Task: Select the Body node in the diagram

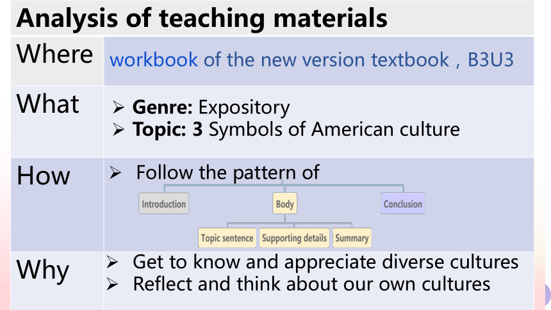Action: (x=284, y=204)
